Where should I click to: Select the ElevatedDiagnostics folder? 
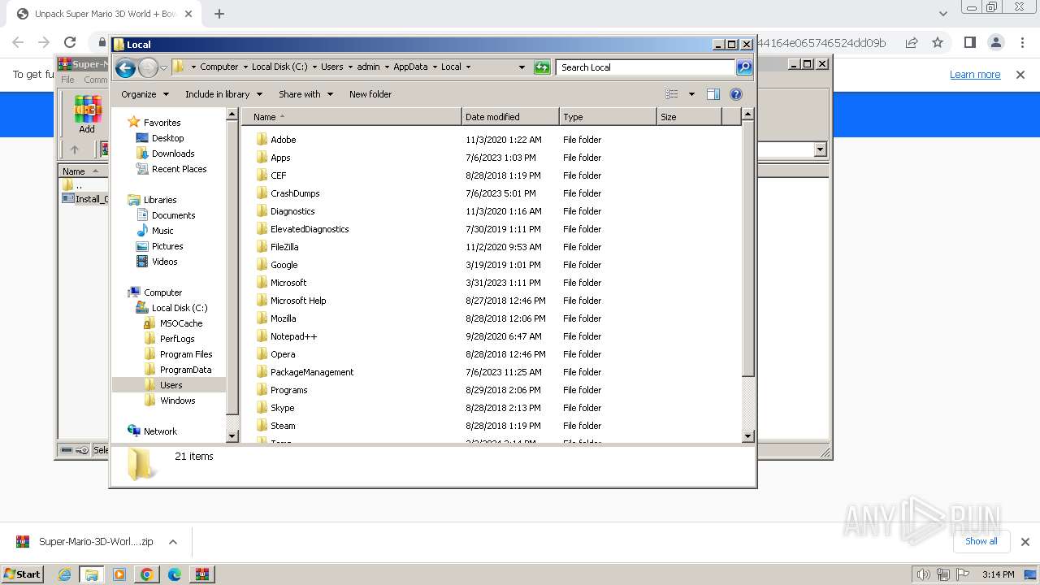click(310, 229)
